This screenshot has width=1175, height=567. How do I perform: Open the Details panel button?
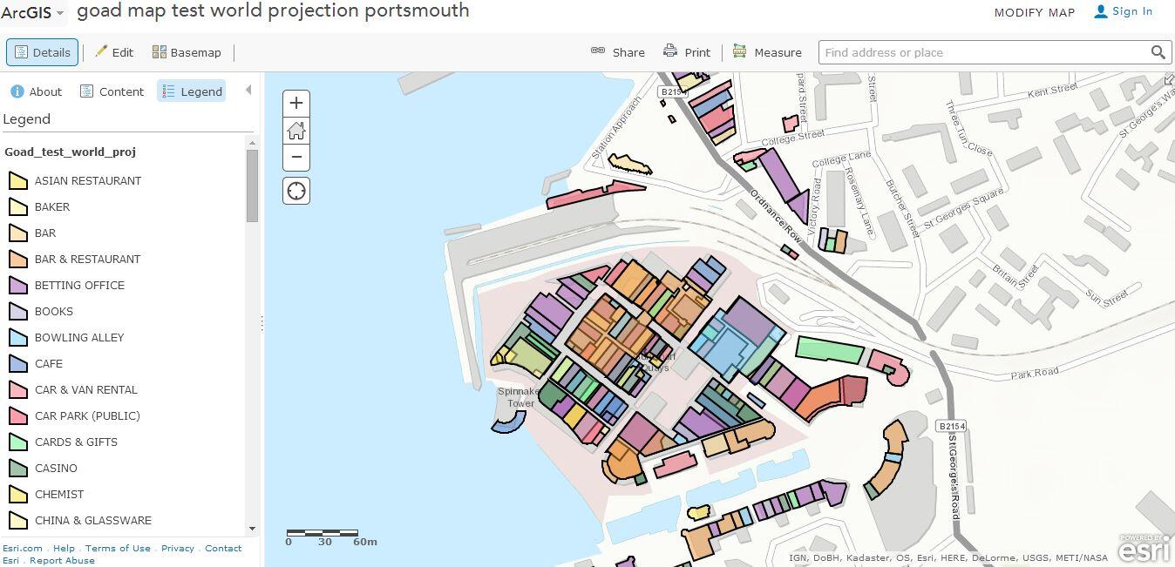click(42, 52)
